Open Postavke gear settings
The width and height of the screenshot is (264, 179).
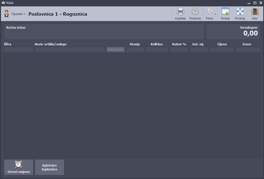(195, 12)
